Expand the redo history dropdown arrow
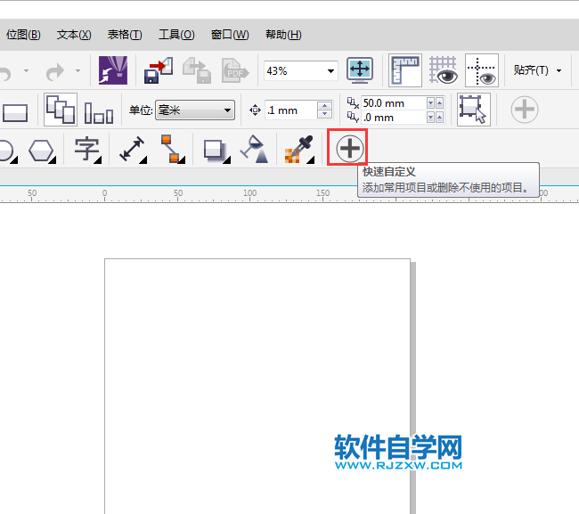 click(x=77, y=70)
